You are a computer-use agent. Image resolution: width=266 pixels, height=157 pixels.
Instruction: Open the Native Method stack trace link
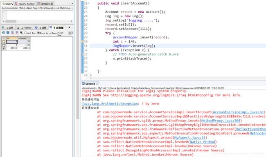202,142
